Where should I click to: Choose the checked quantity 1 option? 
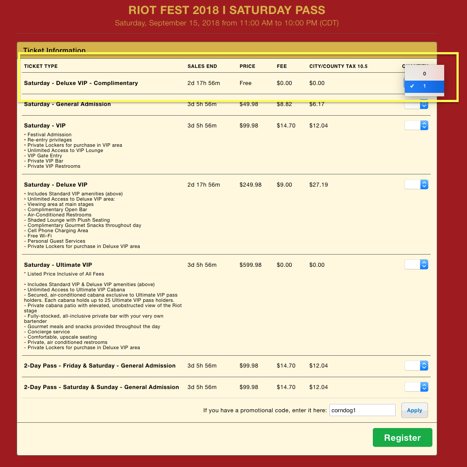[x=424, y=86]
